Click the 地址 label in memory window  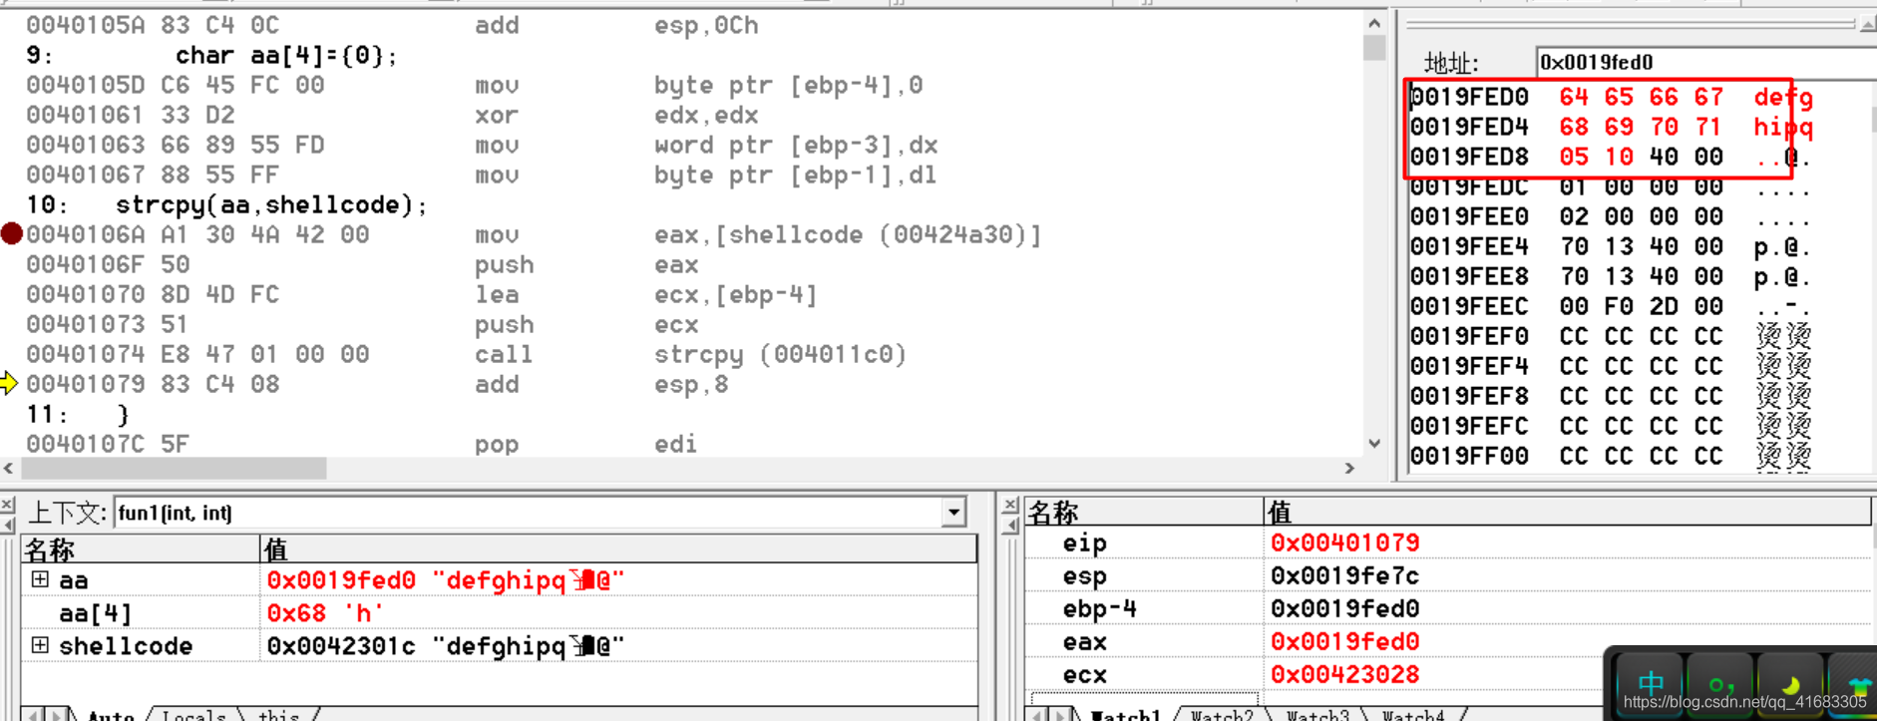(1451, 63)
